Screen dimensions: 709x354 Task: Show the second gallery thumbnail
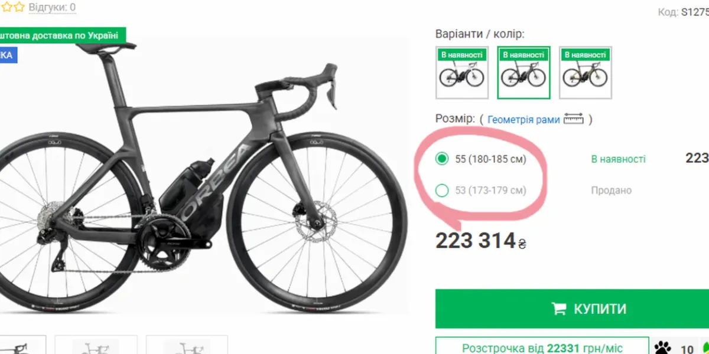coord(96,346)
